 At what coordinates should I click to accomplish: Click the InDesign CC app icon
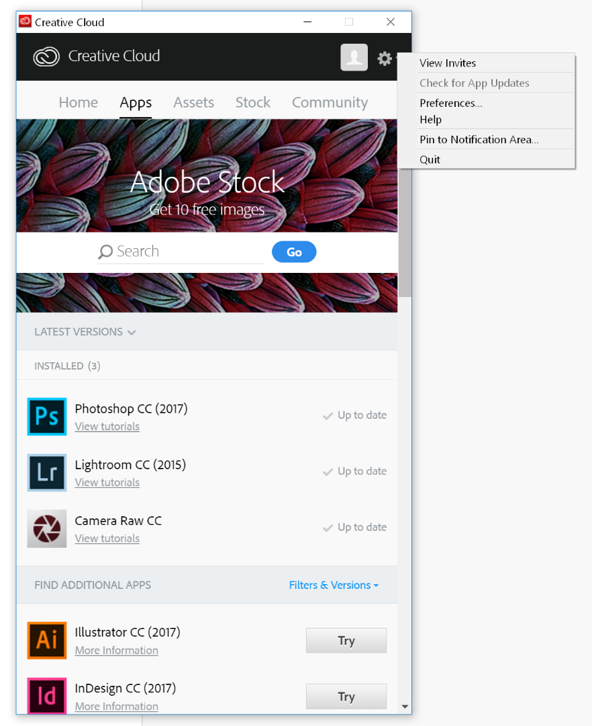[47, 696]
